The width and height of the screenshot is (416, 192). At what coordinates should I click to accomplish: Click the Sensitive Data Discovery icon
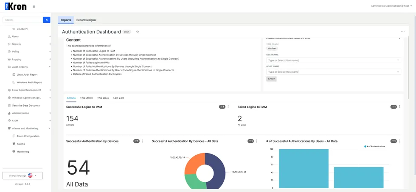(9, 106)
